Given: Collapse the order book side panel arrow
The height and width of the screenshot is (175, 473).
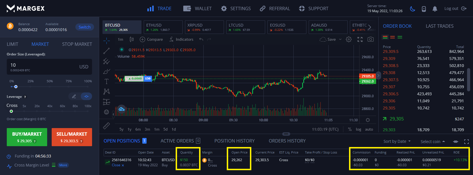Looking at the screenshot, I should pos(378,76).
